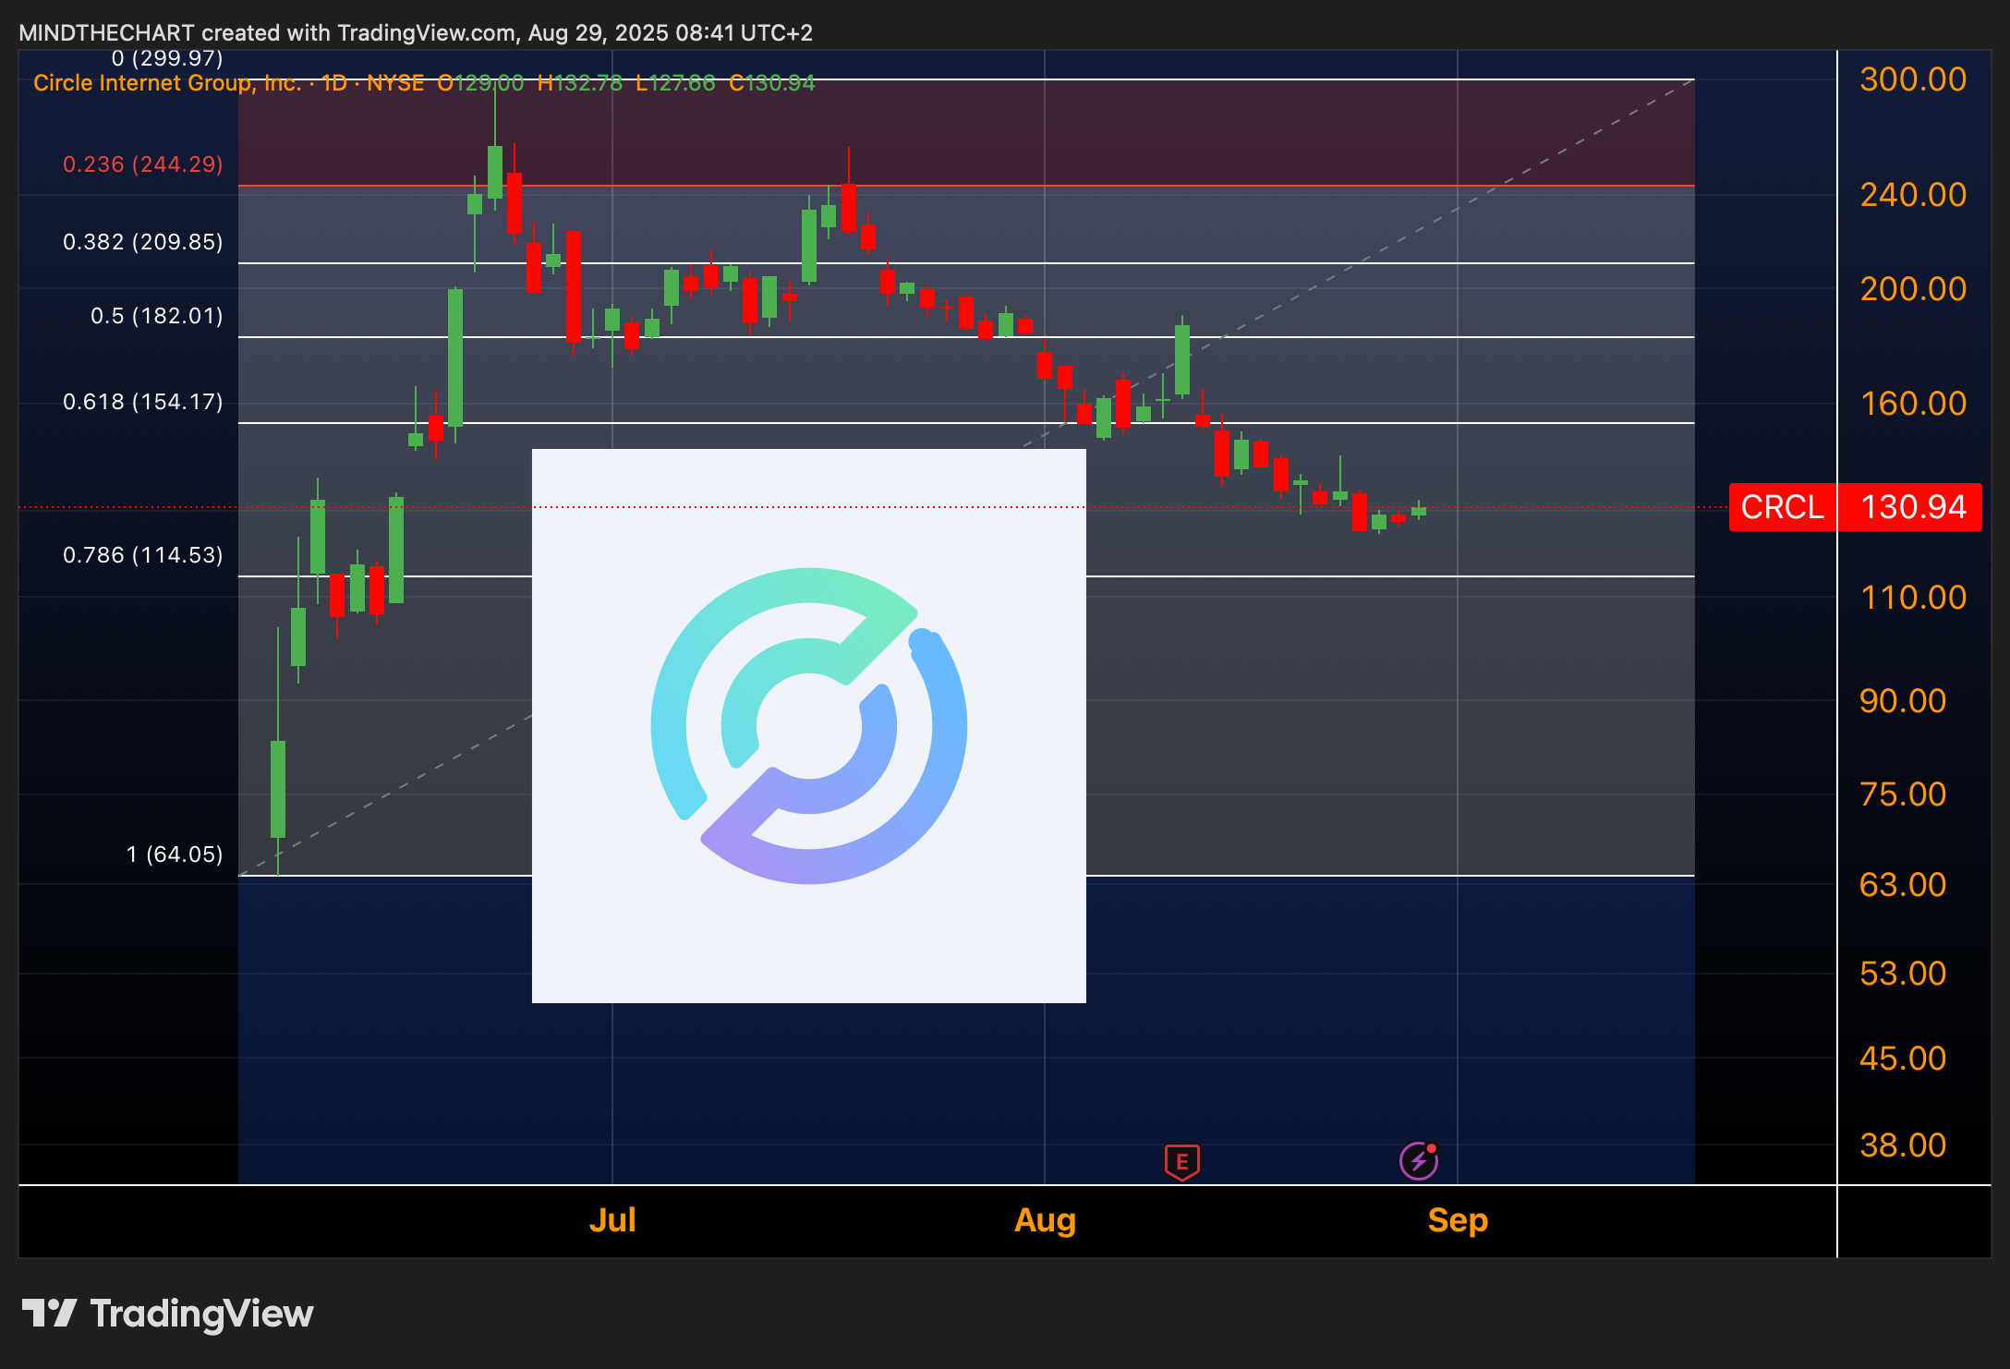Click the Jul label on time axis
The width and height of the screenshot is (2010, 1369).
[x=611, y=1220]
